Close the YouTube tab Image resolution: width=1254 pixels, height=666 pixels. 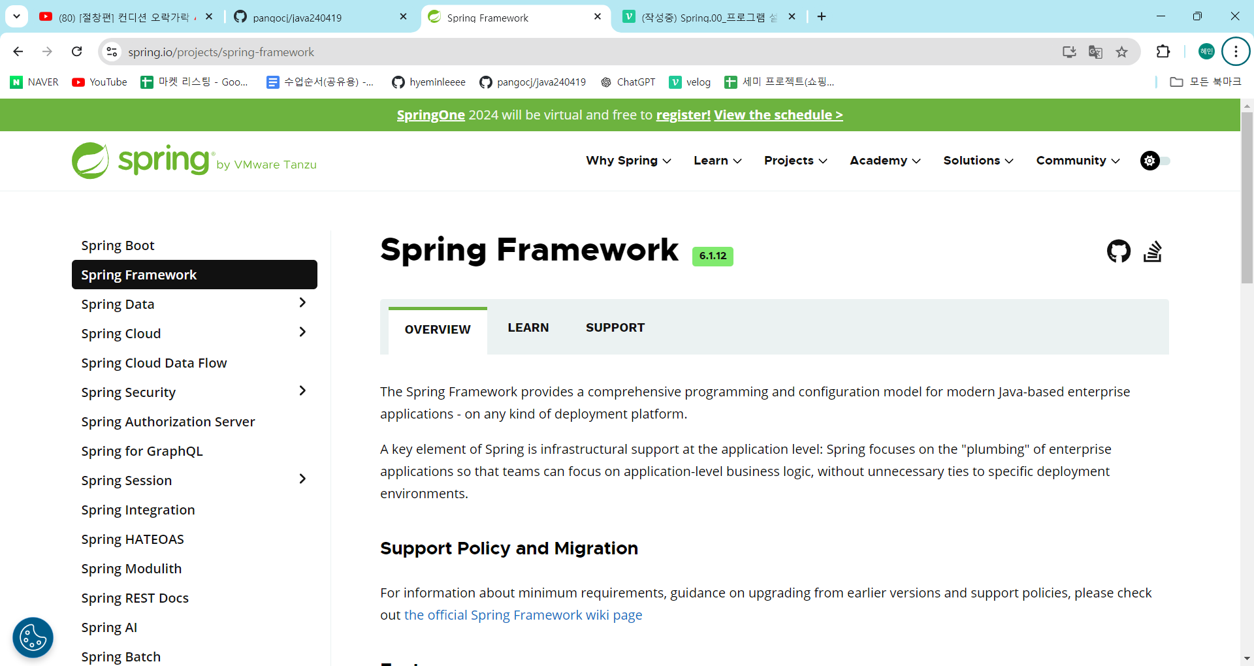tap(209, 17)
